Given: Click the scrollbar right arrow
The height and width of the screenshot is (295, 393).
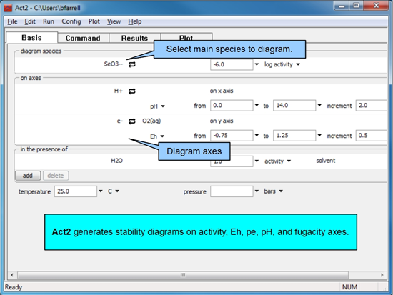Looking at the screenshot, I should click(382, 275).
